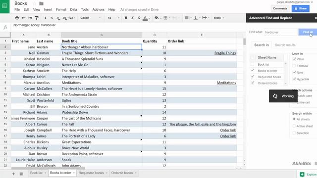Uncheck the Books to order sheet
This screenshot has height=178, width=317.
pyautogui.click(x=252, y=70)
